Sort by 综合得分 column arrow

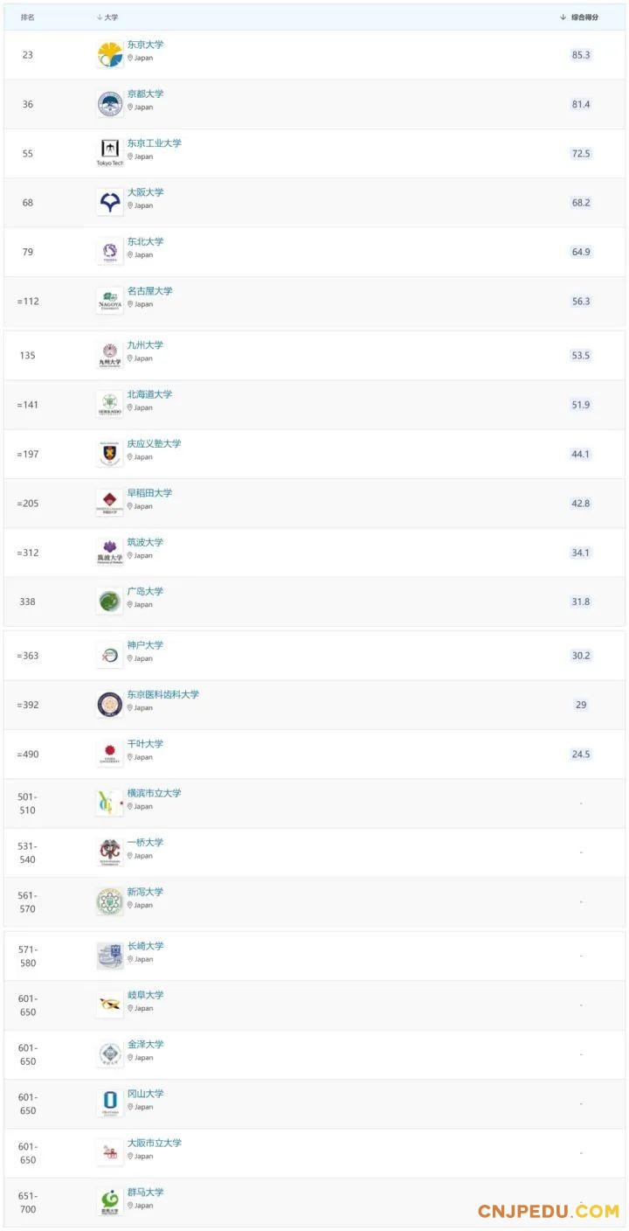pyautogui.click(x=563, y=17)
